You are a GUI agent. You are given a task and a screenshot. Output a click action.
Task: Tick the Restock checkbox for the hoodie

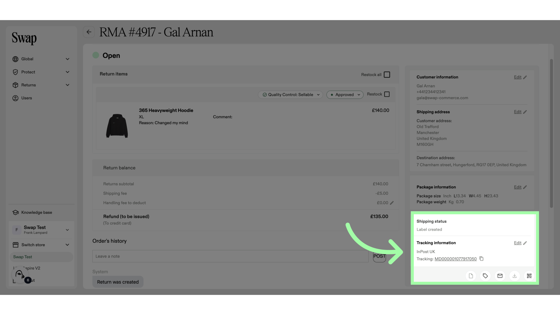[x=387, y=94]
